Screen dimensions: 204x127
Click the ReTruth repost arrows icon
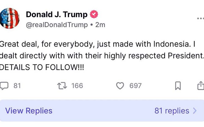(x=62, y=86)
